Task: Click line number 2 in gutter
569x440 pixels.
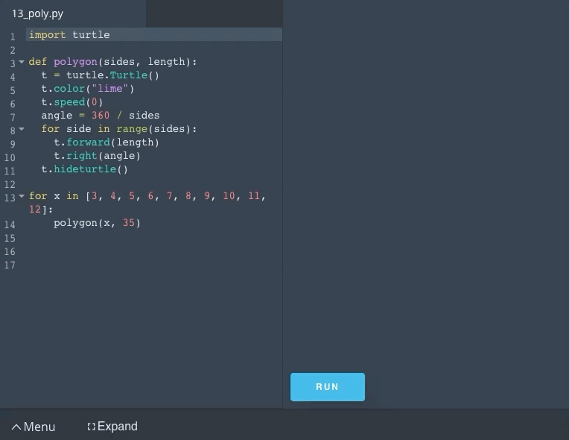Action: 13,50
